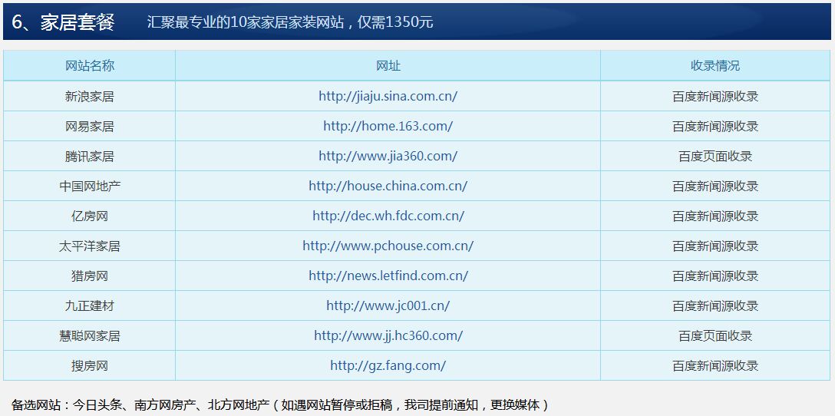
Task: Visit the house.china.com.cn link
Action: tap(388, 186)
